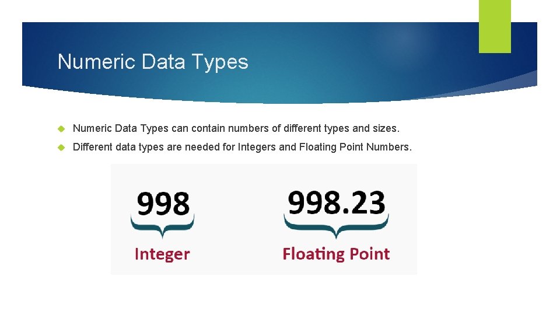Image resolution: width=560 pixels, height=315 pixels.
Task: Click the red 'Floating Point' label
Action: (x=336, y=254)
